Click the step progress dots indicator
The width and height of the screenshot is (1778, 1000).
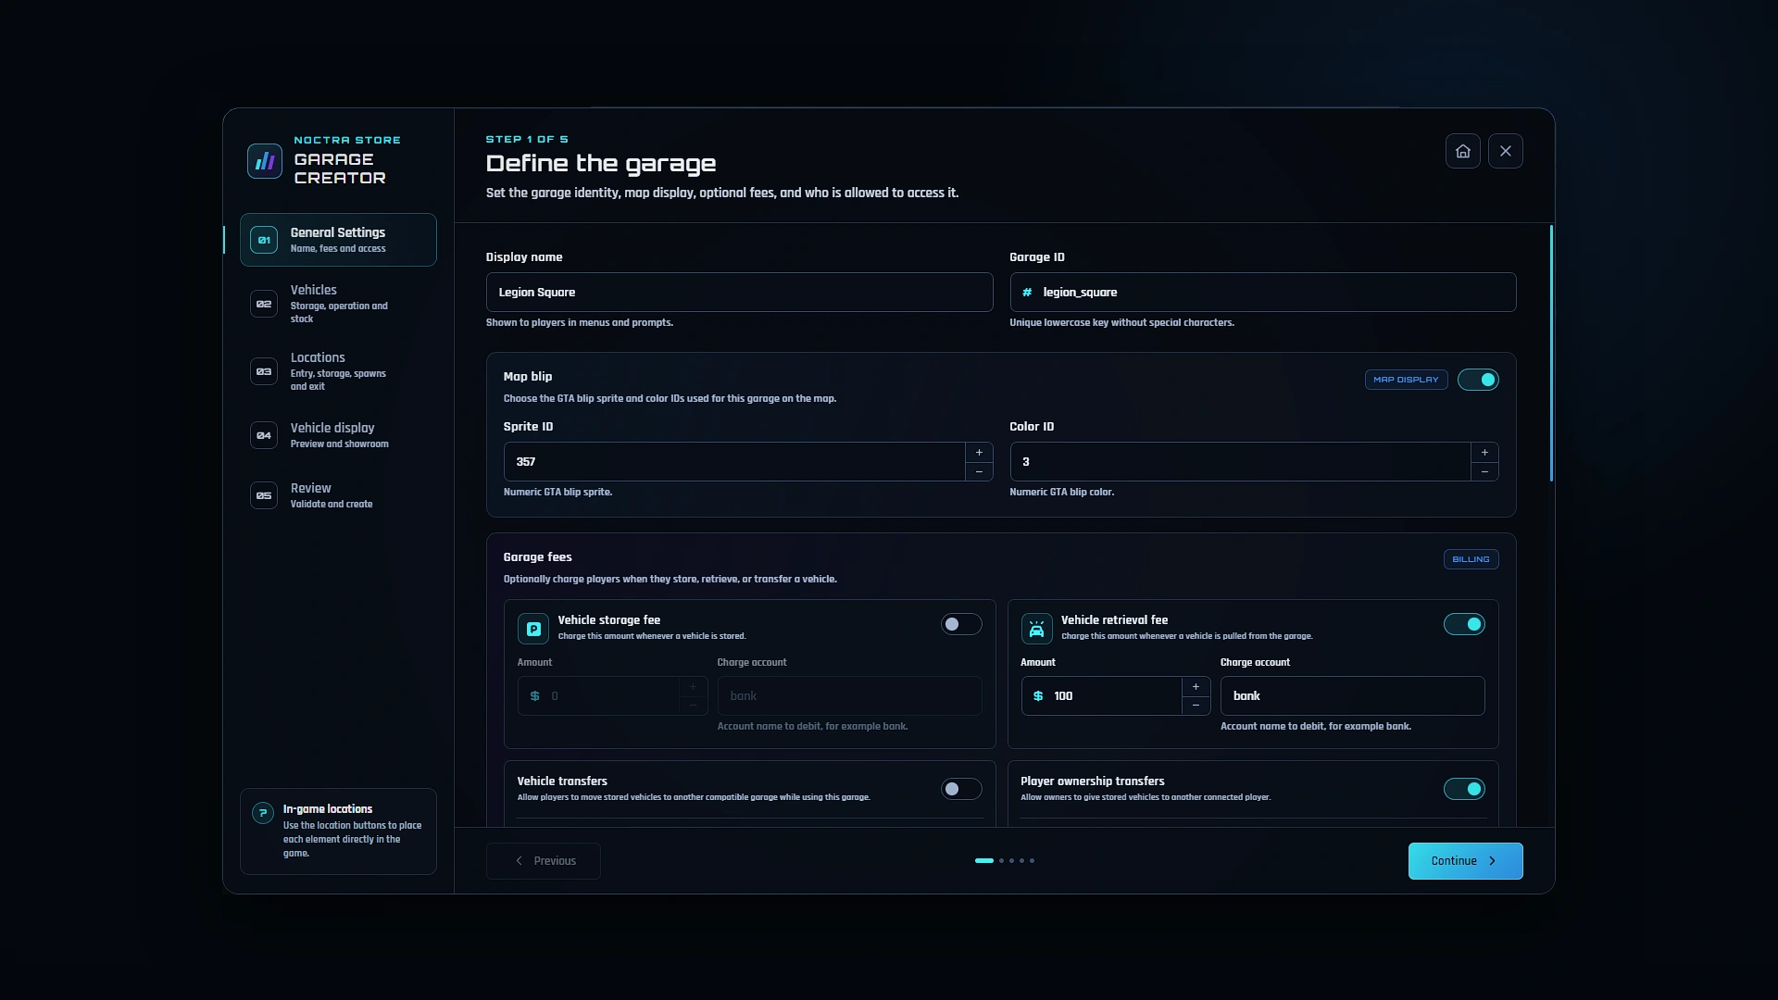[x=1005, y=861]
